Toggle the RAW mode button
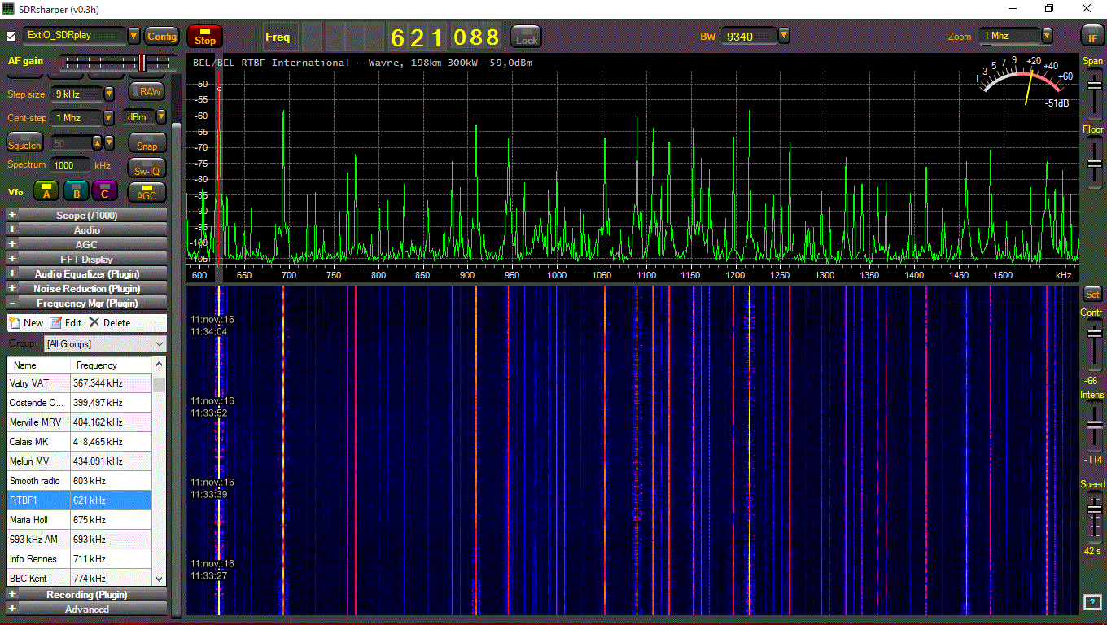The image size is (1107, 625). (x=147, y=92)
